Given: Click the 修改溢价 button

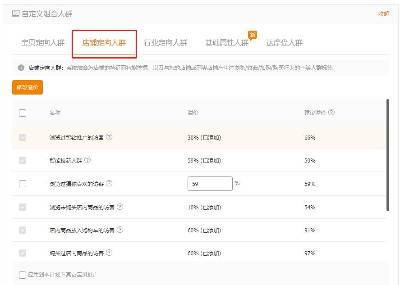Looking at the screenshot, I should coord(27,87).
